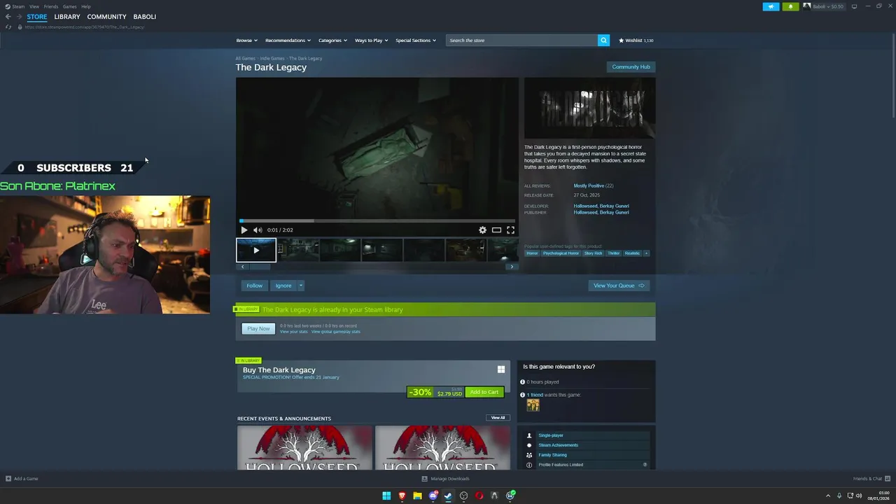Image resolution: width=896 pixels, height=504 pixels.
Task: Toggle theater mode on trailer
Action: [496, 230]
